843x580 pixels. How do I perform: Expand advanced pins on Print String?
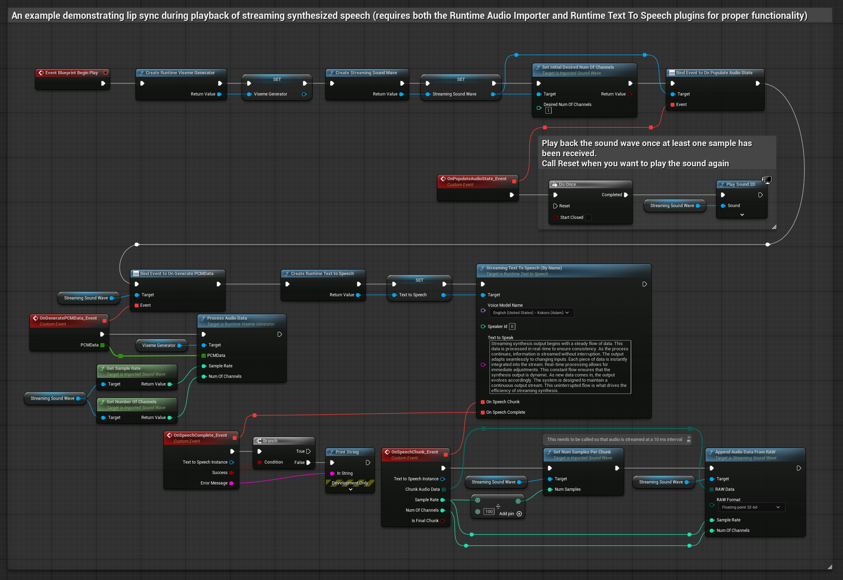click(350, 489)
